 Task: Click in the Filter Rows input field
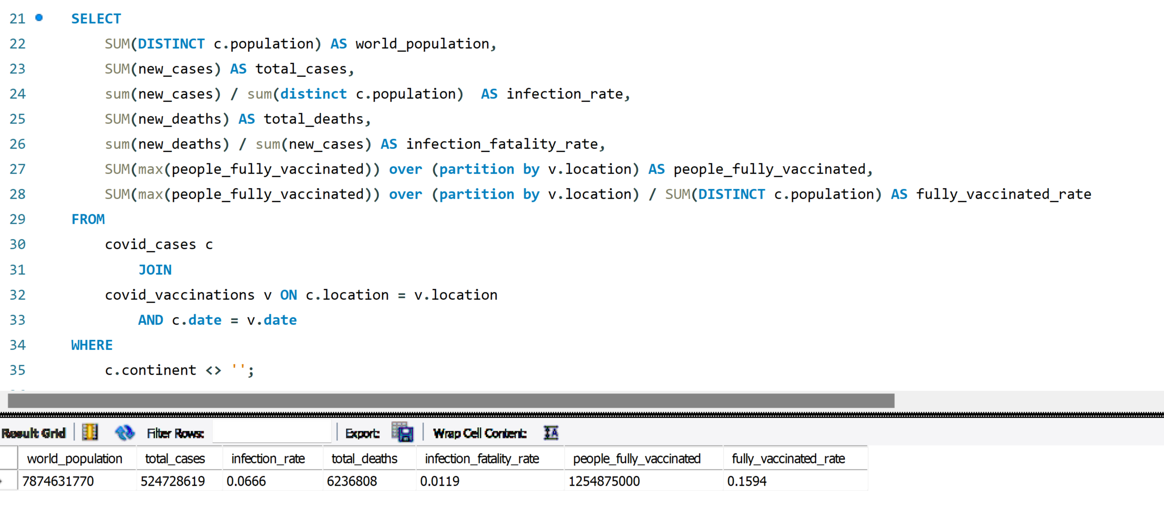click(272, 433)
